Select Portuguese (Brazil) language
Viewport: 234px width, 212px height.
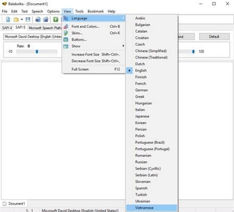151,142
